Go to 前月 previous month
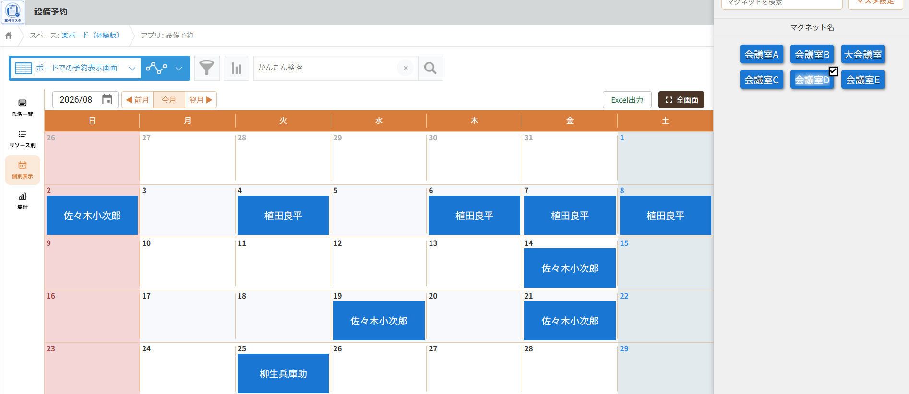 point(137,100)
